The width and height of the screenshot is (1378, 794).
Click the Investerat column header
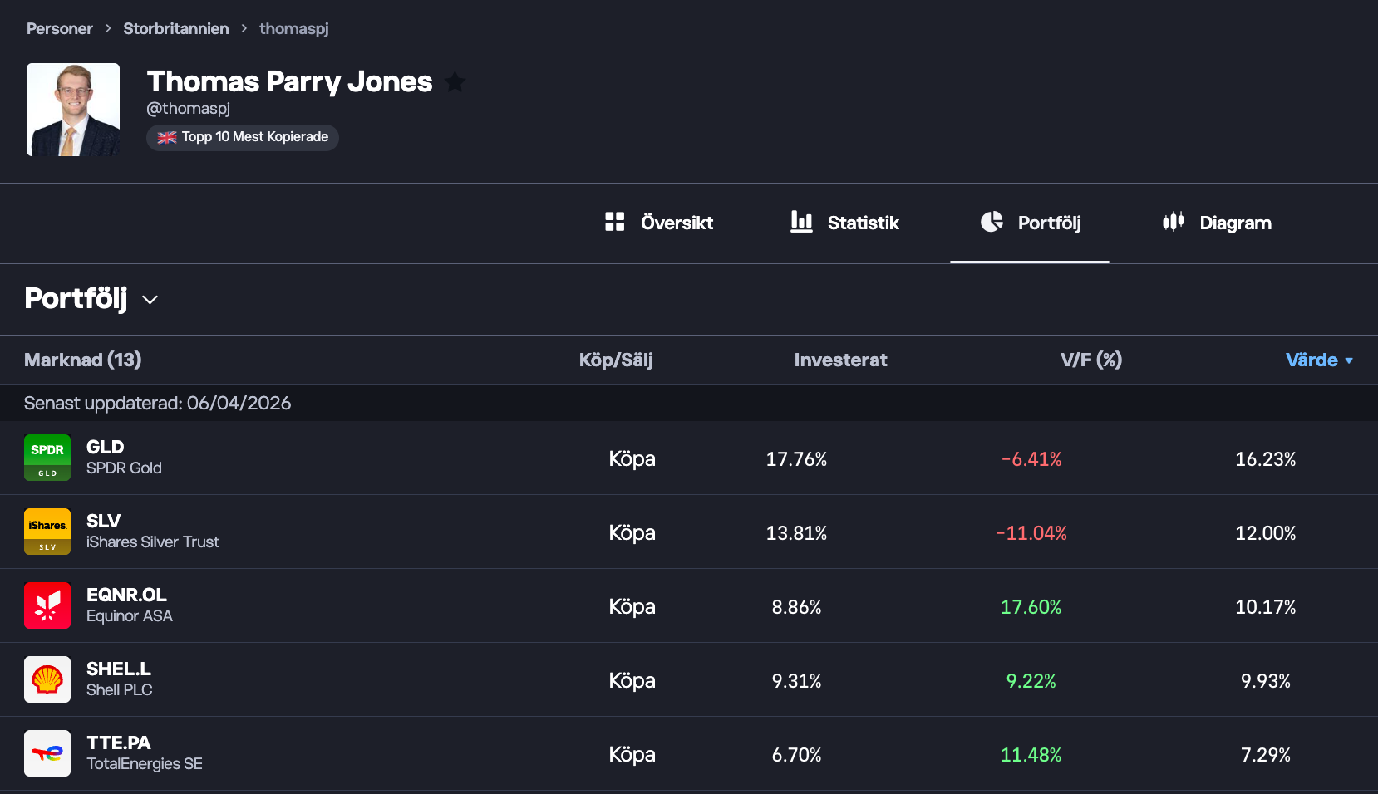click(840, 360)
